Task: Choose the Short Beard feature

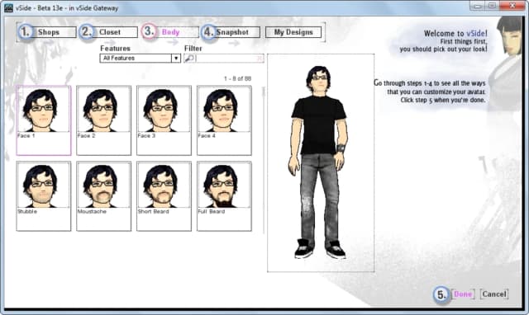Action: click(164, 196)
